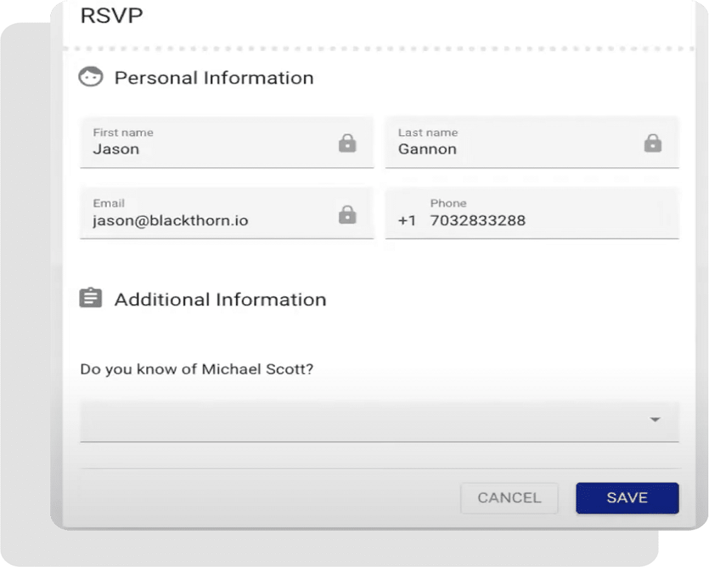
Task: Click the Phone field label
Action: click(448, 203)
